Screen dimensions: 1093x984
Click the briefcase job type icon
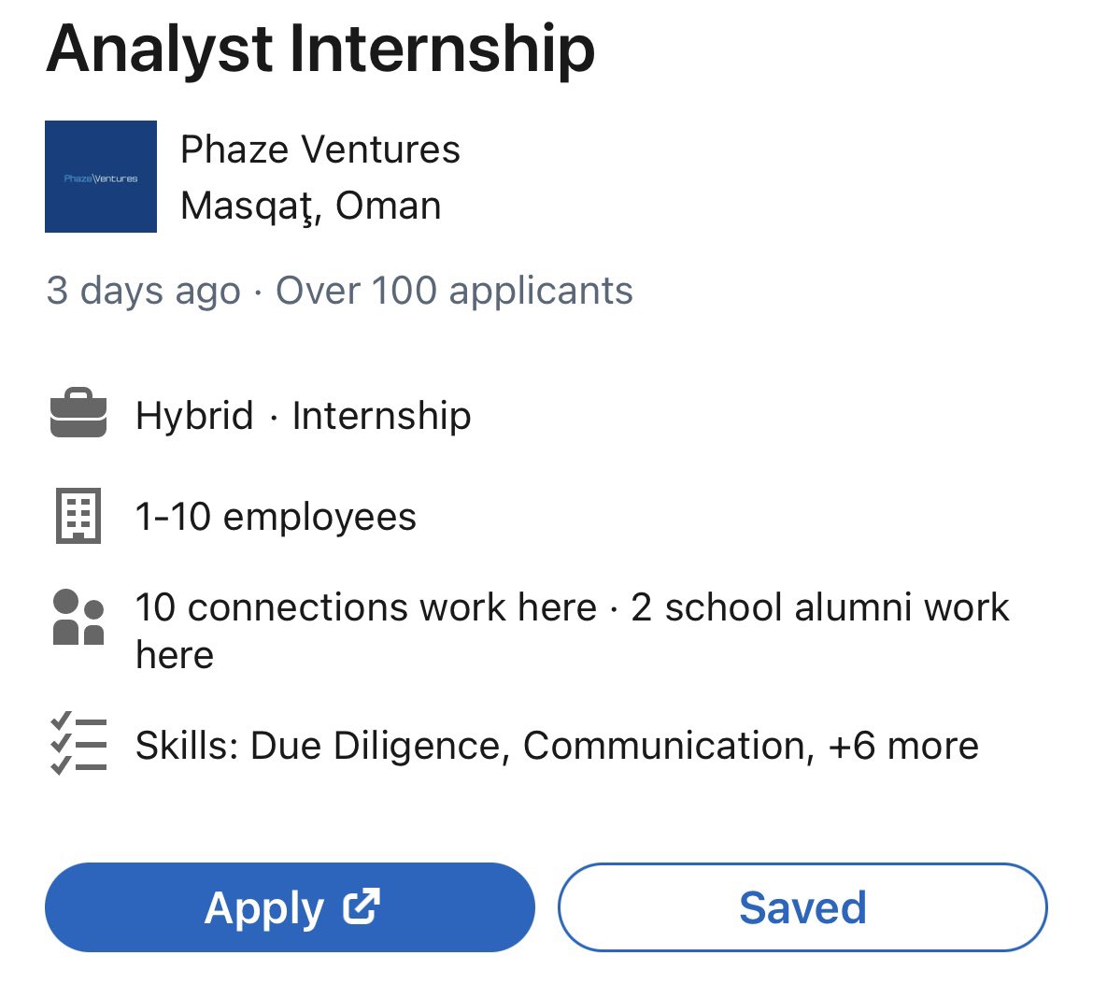(x=78, y=416)
